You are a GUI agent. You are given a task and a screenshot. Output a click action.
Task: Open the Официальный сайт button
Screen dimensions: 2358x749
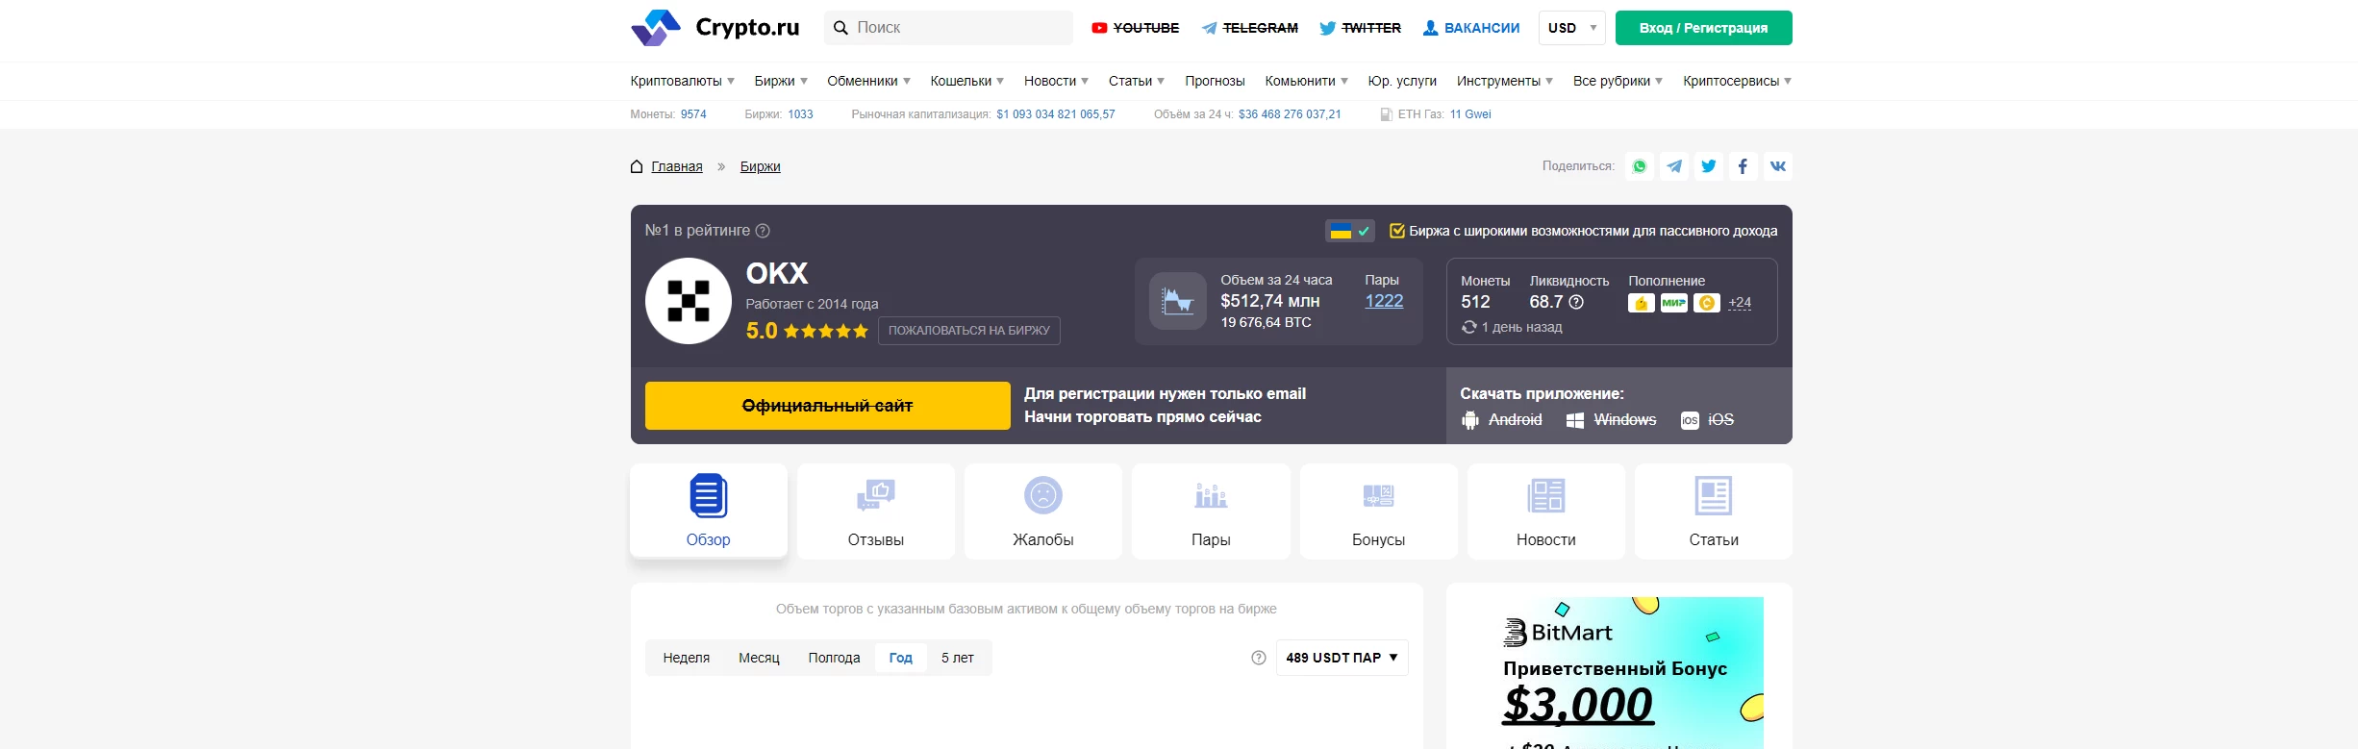[x=828, y=406]
